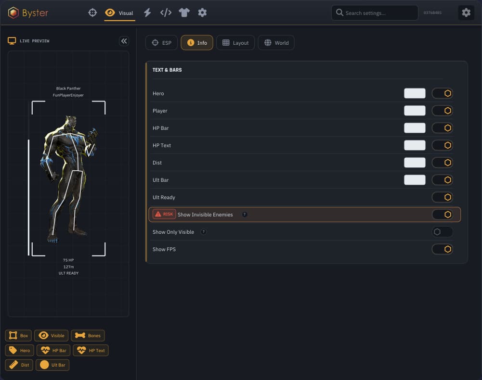
Task: Open the Player color swatch
Action: tap(415, 111)
